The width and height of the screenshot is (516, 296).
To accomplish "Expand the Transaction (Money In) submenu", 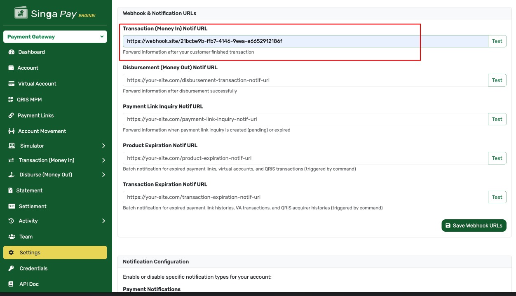I will coord(103,160).
